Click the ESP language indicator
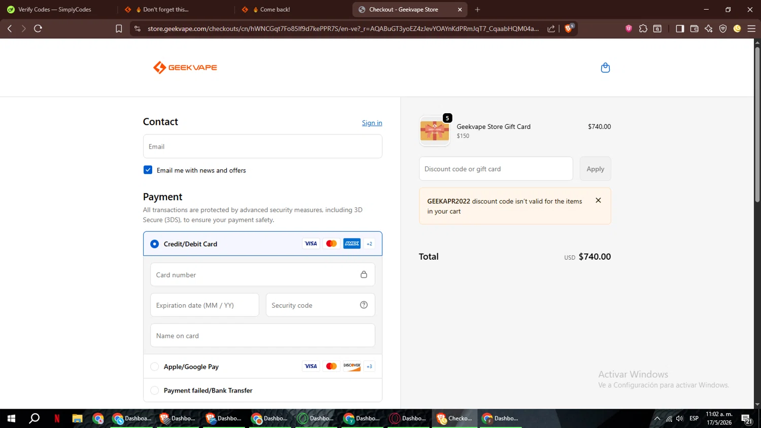Image resolution: width=761 pixels, height=428 pixels. coord(694,418)
